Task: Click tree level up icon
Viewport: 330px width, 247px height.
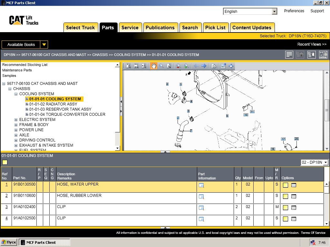Action: click(300, 55)
